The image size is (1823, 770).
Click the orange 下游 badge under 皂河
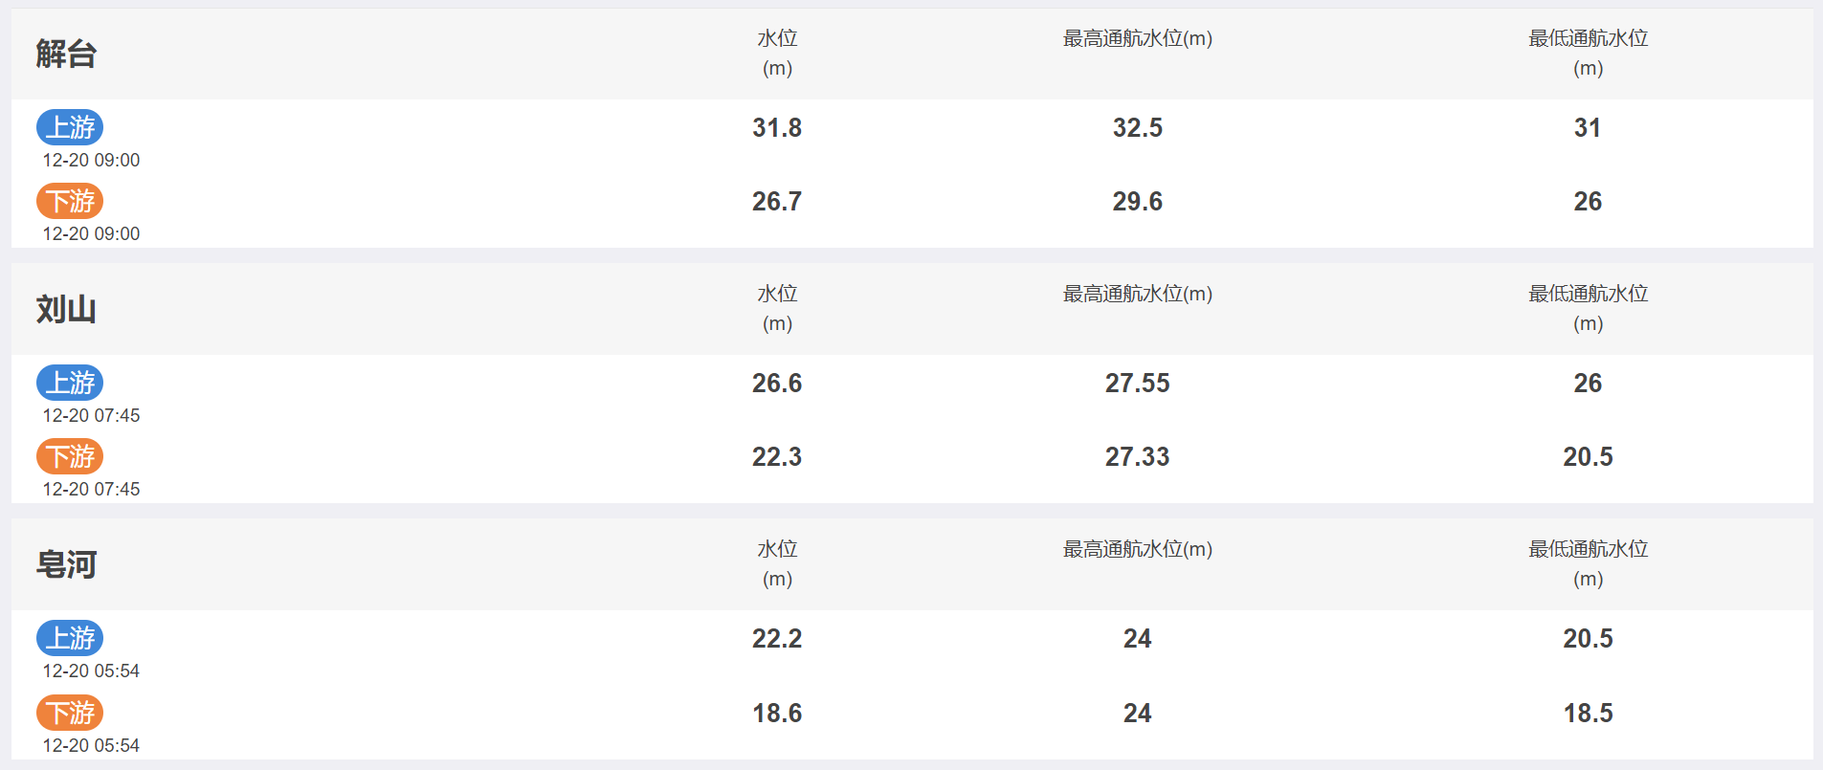click(70, 713)
